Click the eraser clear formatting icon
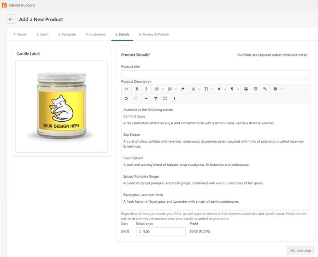Screen dimensions: 318x257 point(183,89)
